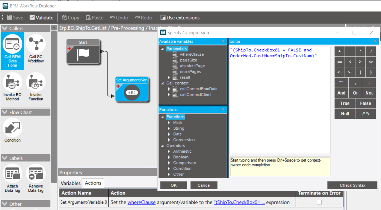Screen dimensions: 381x210
Task: Collapse the Other section
Action: (4, 204)
